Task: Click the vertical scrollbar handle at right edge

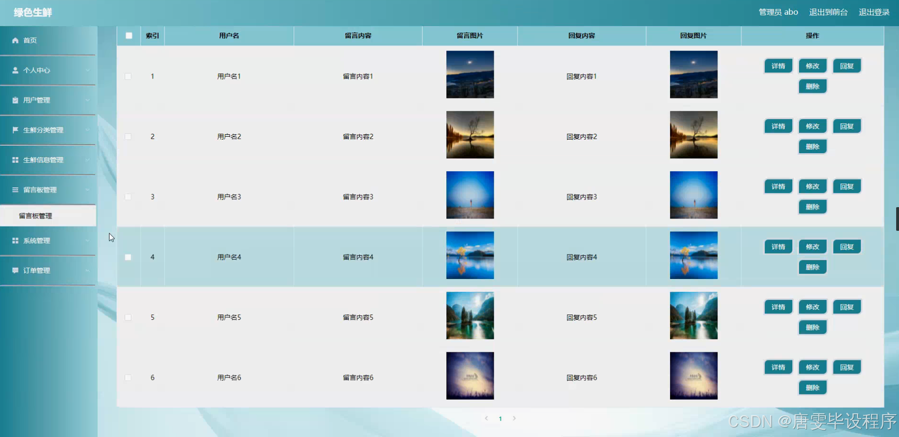Action: [x=897, y=218]
